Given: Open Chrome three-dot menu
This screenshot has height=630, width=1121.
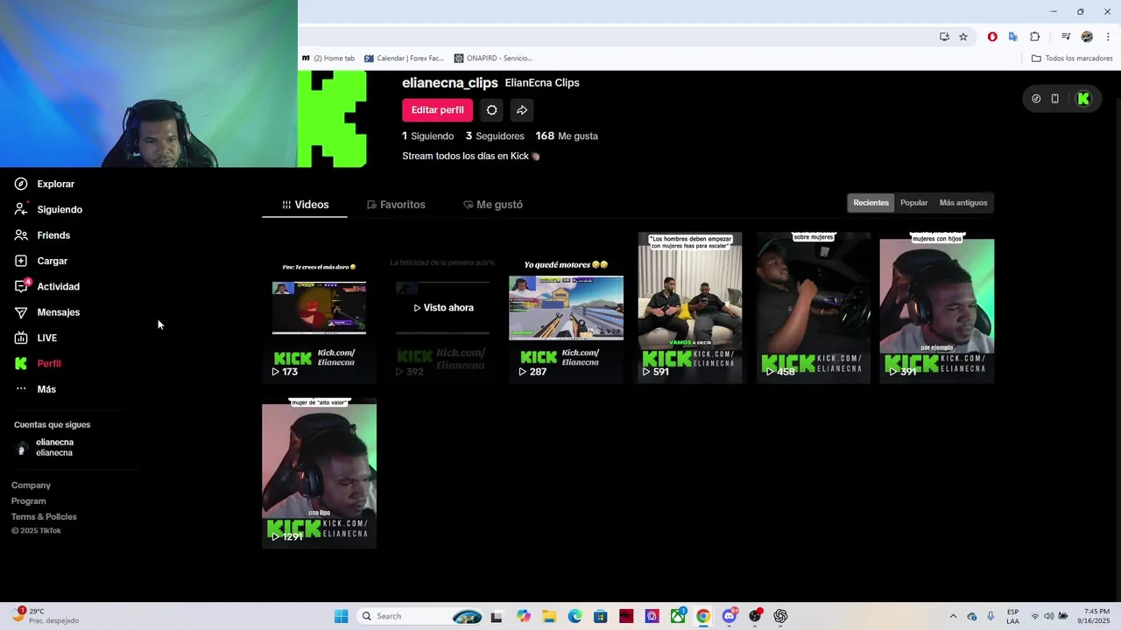Looking at the screenshot, I should [1109, 37].
